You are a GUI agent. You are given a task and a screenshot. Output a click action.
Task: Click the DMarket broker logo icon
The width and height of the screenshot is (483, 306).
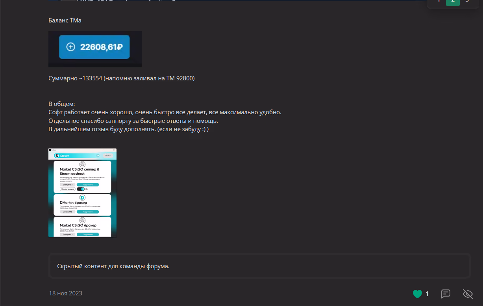pos(82,197)
